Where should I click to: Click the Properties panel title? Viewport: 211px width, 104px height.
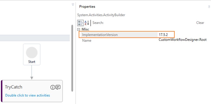[x=87, y=7]
